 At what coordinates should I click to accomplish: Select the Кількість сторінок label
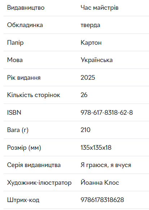coord(34,95)
